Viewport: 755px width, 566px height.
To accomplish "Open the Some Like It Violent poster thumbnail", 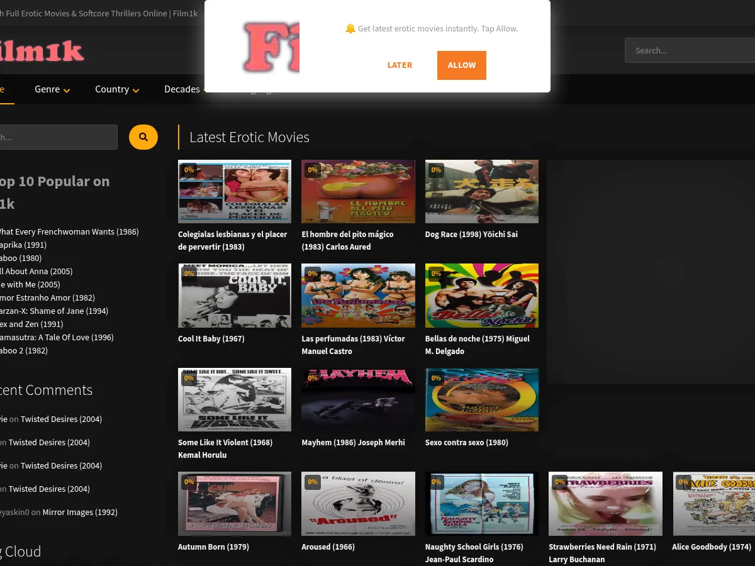I will (235, 400).
